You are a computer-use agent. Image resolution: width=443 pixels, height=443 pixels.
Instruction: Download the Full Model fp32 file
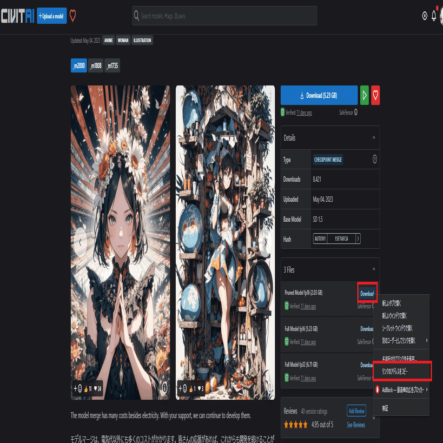[x=367, y=365]
